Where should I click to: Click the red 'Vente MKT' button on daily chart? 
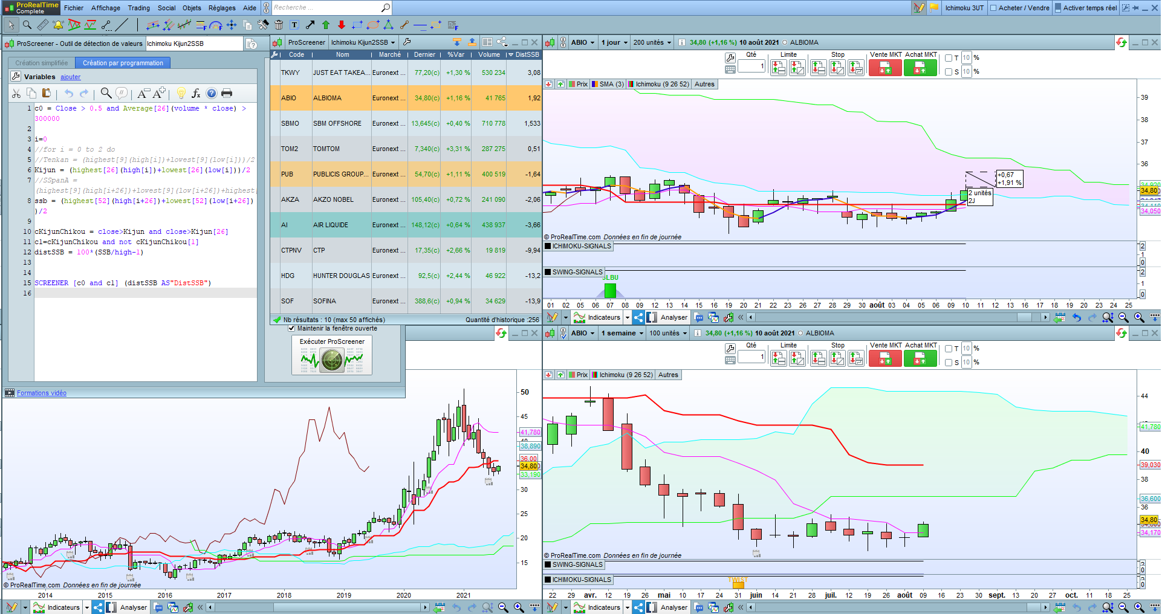(885, 68)
